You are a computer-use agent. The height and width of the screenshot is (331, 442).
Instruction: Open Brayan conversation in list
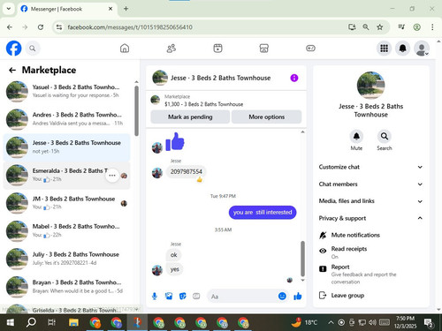click(x=66, y=286)
